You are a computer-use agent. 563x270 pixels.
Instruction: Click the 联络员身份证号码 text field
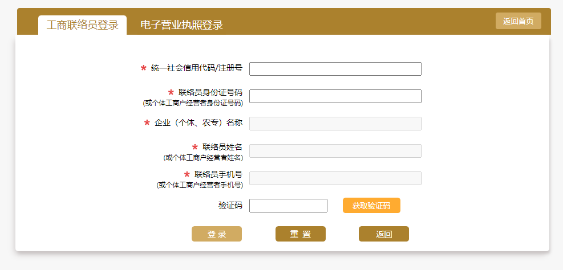point(335,96)
